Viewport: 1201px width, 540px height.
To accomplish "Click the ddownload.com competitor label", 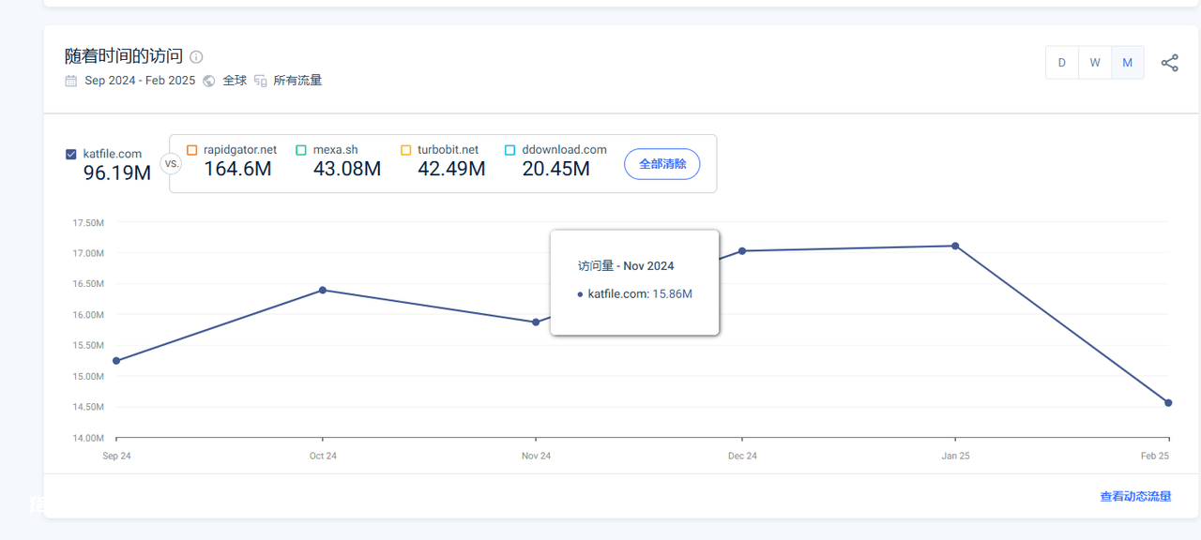I will (565, 150).
